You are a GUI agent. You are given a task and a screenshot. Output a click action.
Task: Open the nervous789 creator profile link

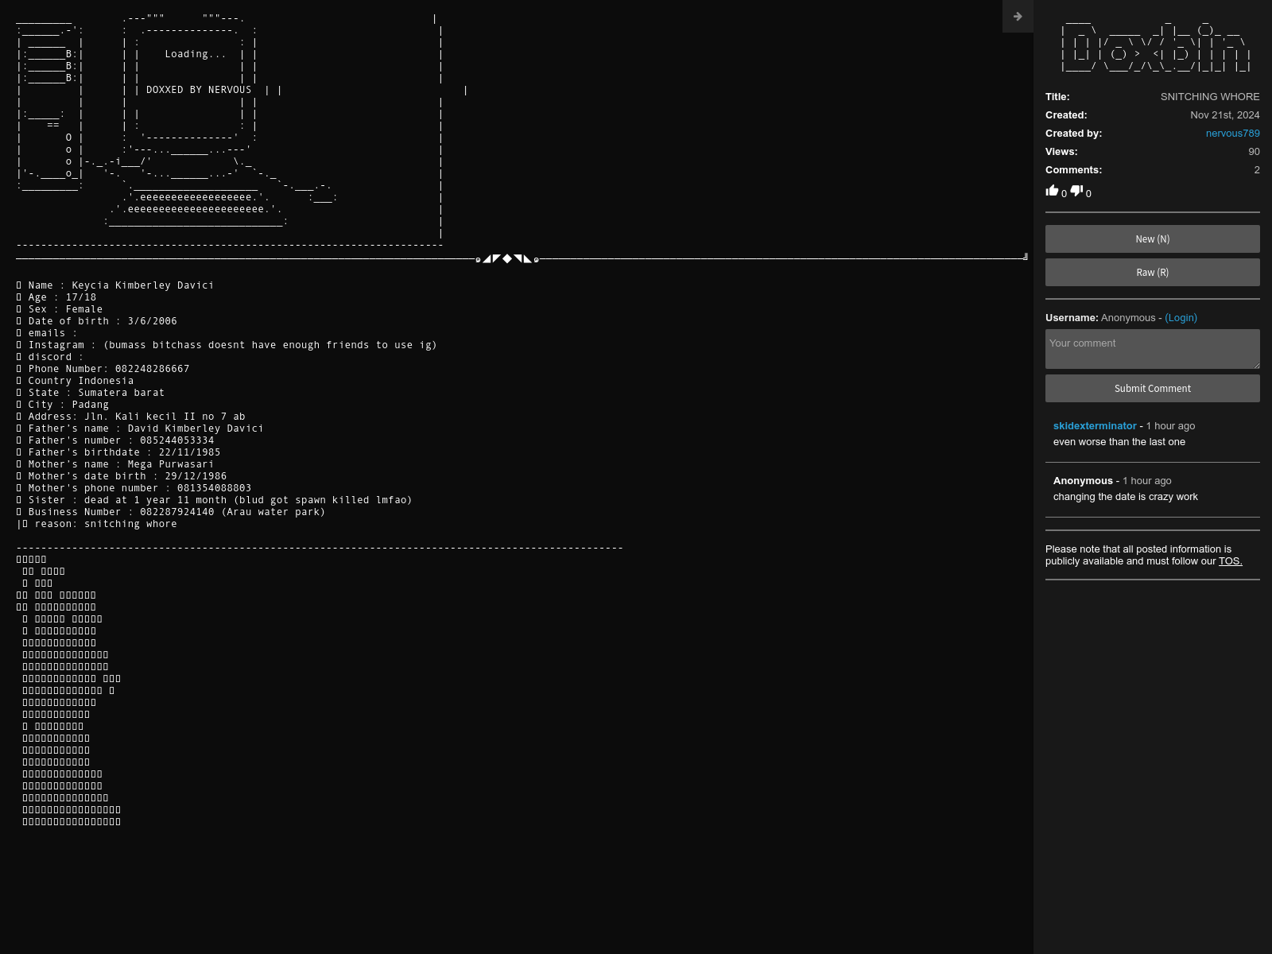1232,134
